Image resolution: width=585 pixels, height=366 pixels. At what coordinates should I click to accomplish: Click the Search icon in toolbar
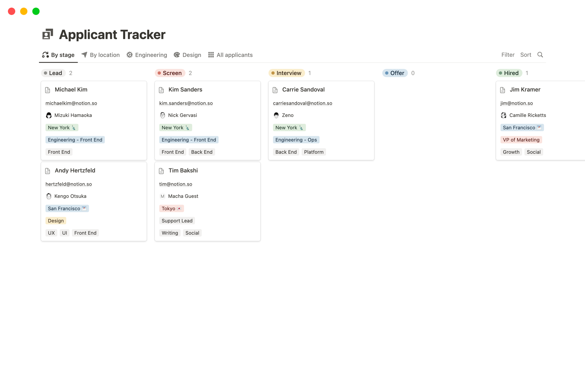pos(540,54)
